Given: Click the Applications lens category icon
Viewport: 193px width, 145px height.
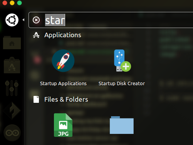Looking at the screenshot, I should [x=36, y=35].
